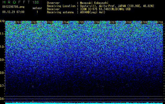This screenshot has width=165, height=104.
Task: Click the 0710 time marker
Action: [x=160, y=22]
